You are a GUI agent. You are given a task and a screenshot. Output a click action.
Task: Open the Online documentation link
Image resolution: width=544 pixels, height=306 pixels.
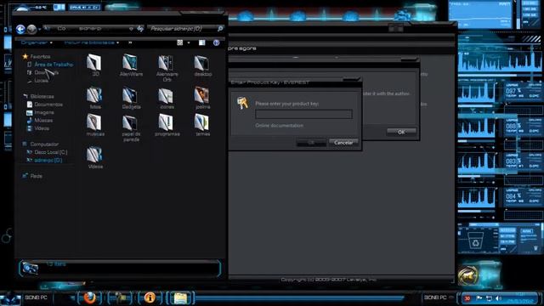tap(280, 126)
